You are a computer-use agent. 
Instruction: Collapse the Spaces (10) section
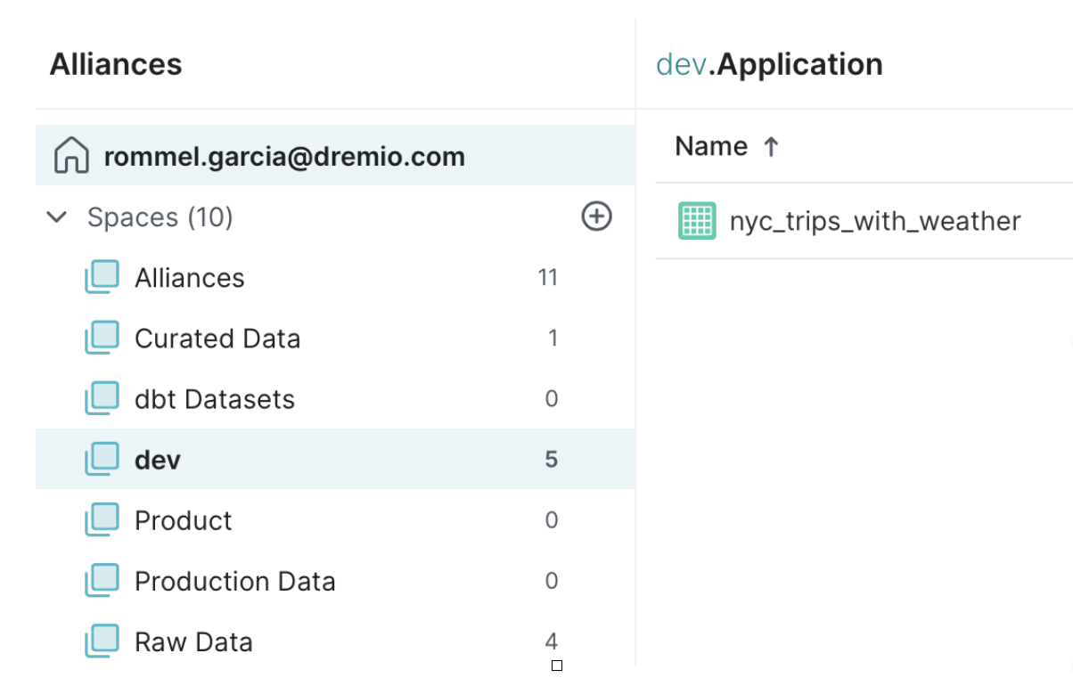[x=56, y=216]
